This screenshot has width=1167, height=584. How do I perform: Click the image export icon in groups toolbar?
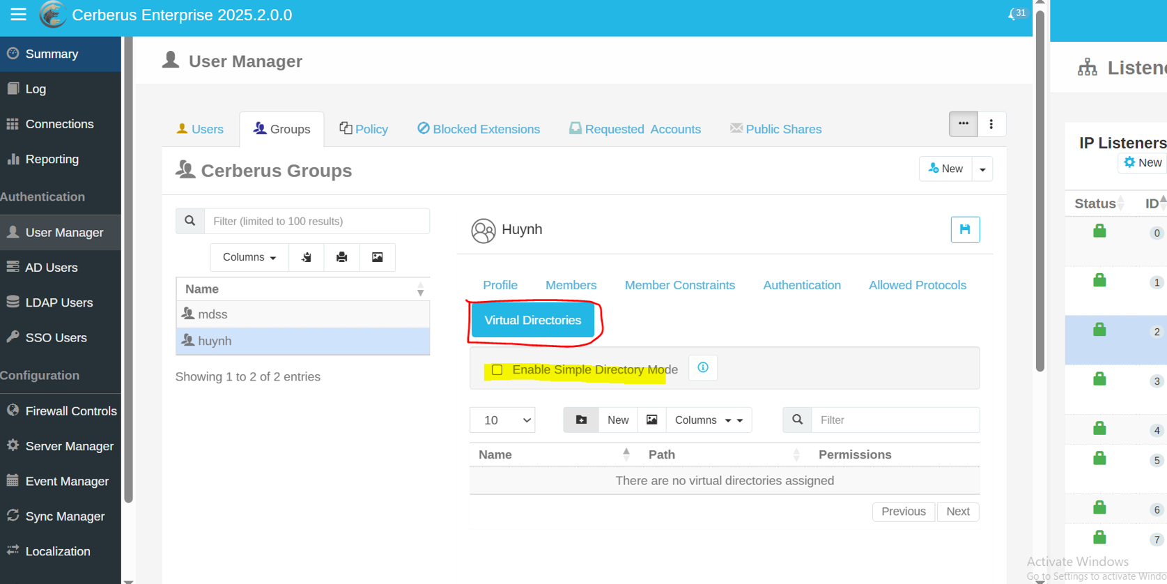(x=378, y=257)
